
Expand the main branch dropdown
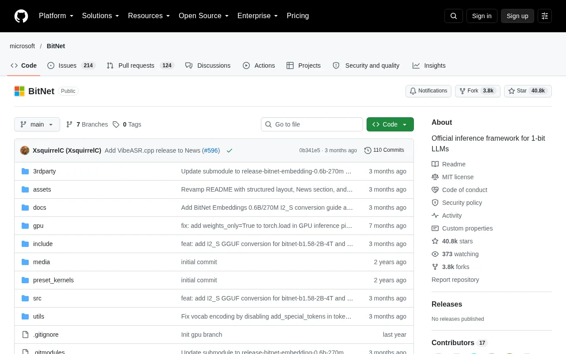pos(37,124)
